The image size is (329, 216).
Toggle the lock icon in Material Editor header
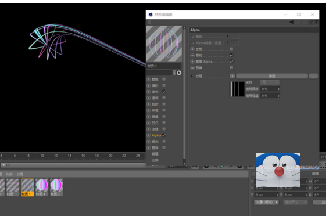pos(311,22)
